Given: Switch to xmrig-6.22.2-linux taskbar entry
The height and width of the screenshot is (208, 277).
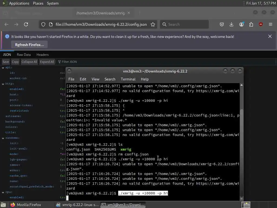Looking at the screenshot, I should (x=77, y=205).
